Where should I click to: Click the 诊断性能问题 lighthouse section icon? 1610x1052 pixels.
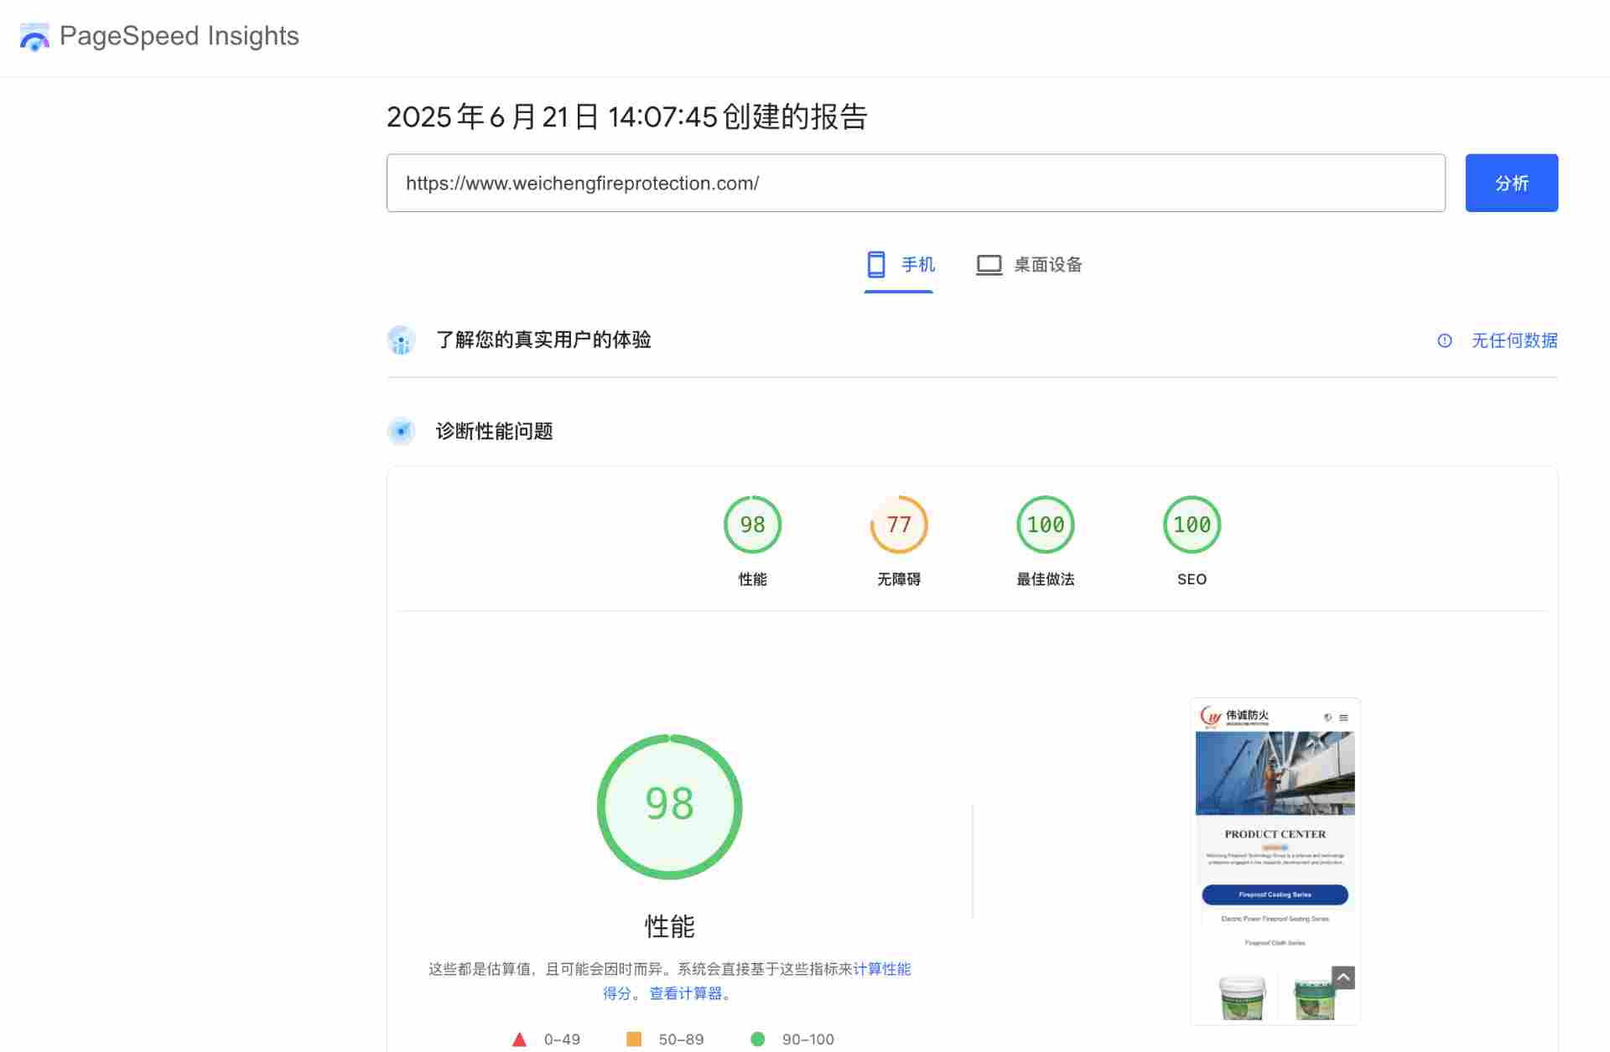pos(402,431)
